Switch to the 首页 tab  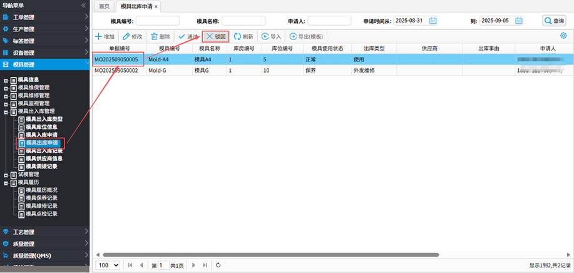pyautogui.click(x=104, y=6)
